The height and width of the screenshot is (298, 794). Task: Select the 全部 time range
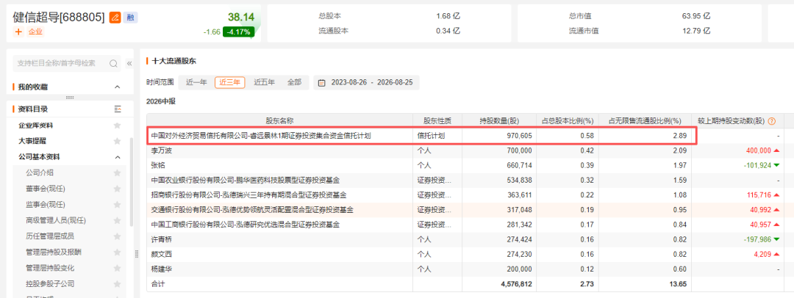[294, 82]
